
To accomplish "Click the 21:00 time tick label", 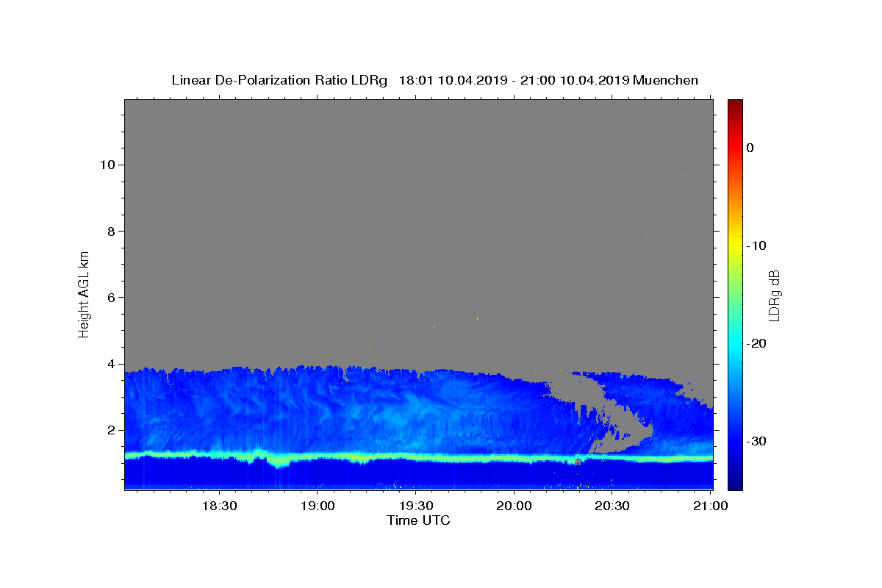I will [710, 506].
